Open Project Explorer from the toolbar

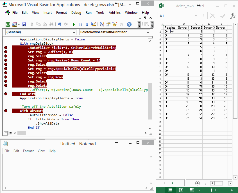102,24
